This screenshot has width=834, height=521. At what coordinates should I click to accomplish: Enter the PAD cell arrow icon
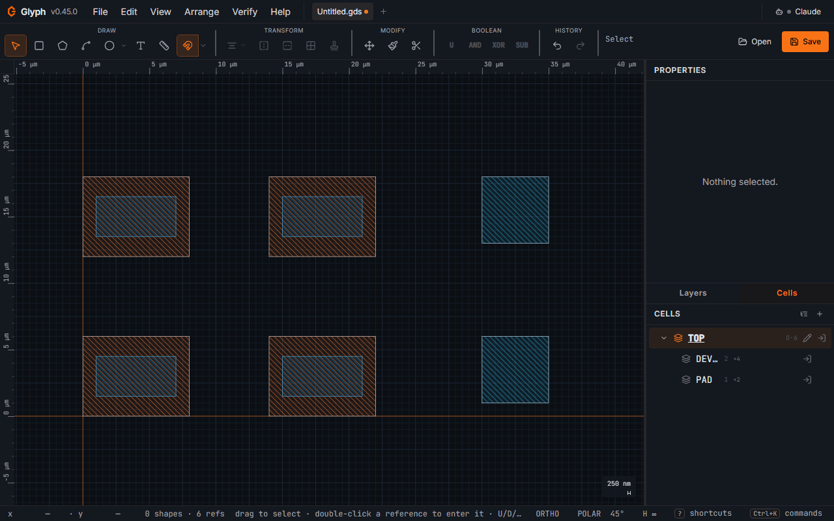[x=807, y=380]
